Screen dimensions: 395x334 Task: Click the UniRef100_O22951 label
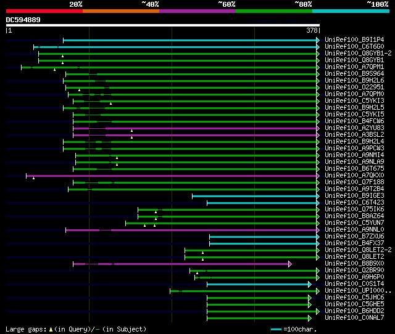click(x=354, y=88)
